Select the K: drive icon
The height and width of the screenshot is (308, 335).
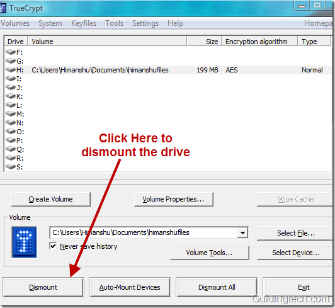pyautogui.click(x=11, y=96)
